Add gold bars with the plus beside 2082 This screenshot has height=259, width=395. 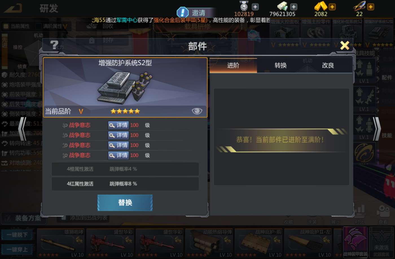pyautogui.click(x=332, y=7)
